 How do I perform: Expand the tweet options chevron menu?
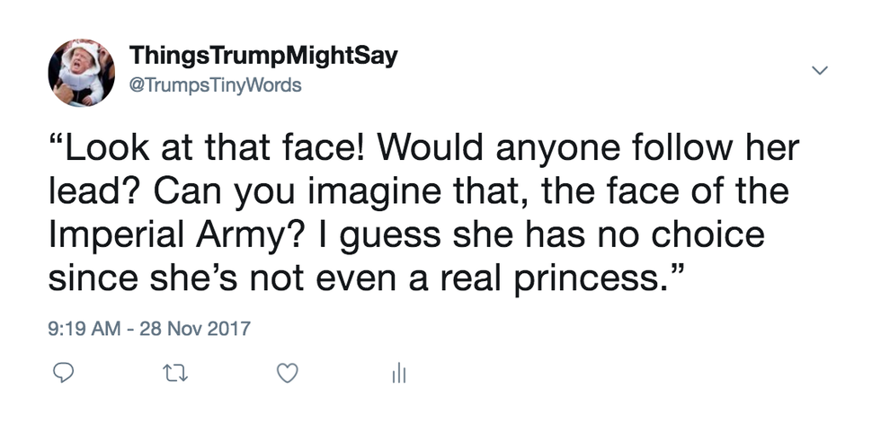coord(819,70)
